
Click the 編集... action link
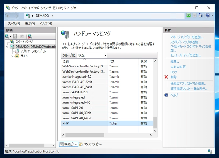coord(175,62)
